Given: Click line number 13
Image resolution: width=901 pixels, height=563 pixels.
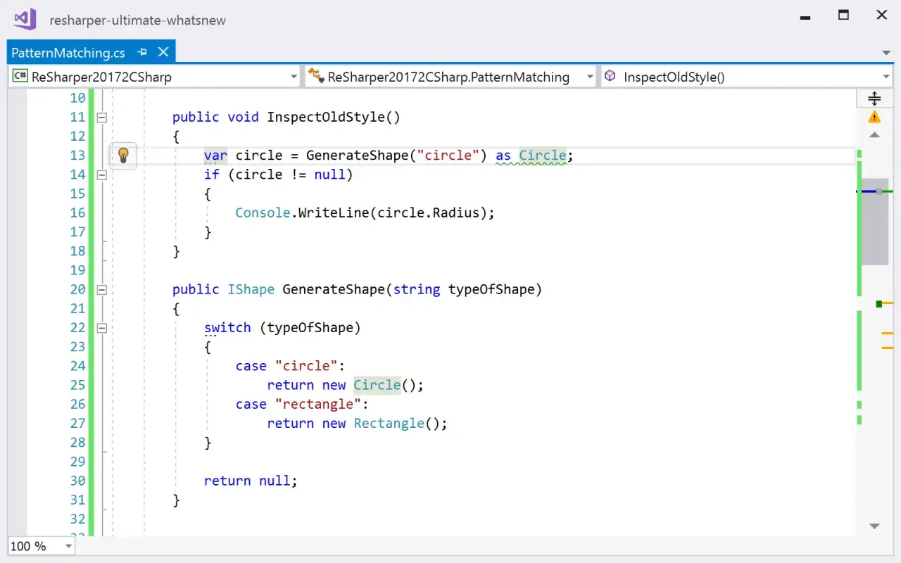Looking at the screenshot, I should 77,156.
